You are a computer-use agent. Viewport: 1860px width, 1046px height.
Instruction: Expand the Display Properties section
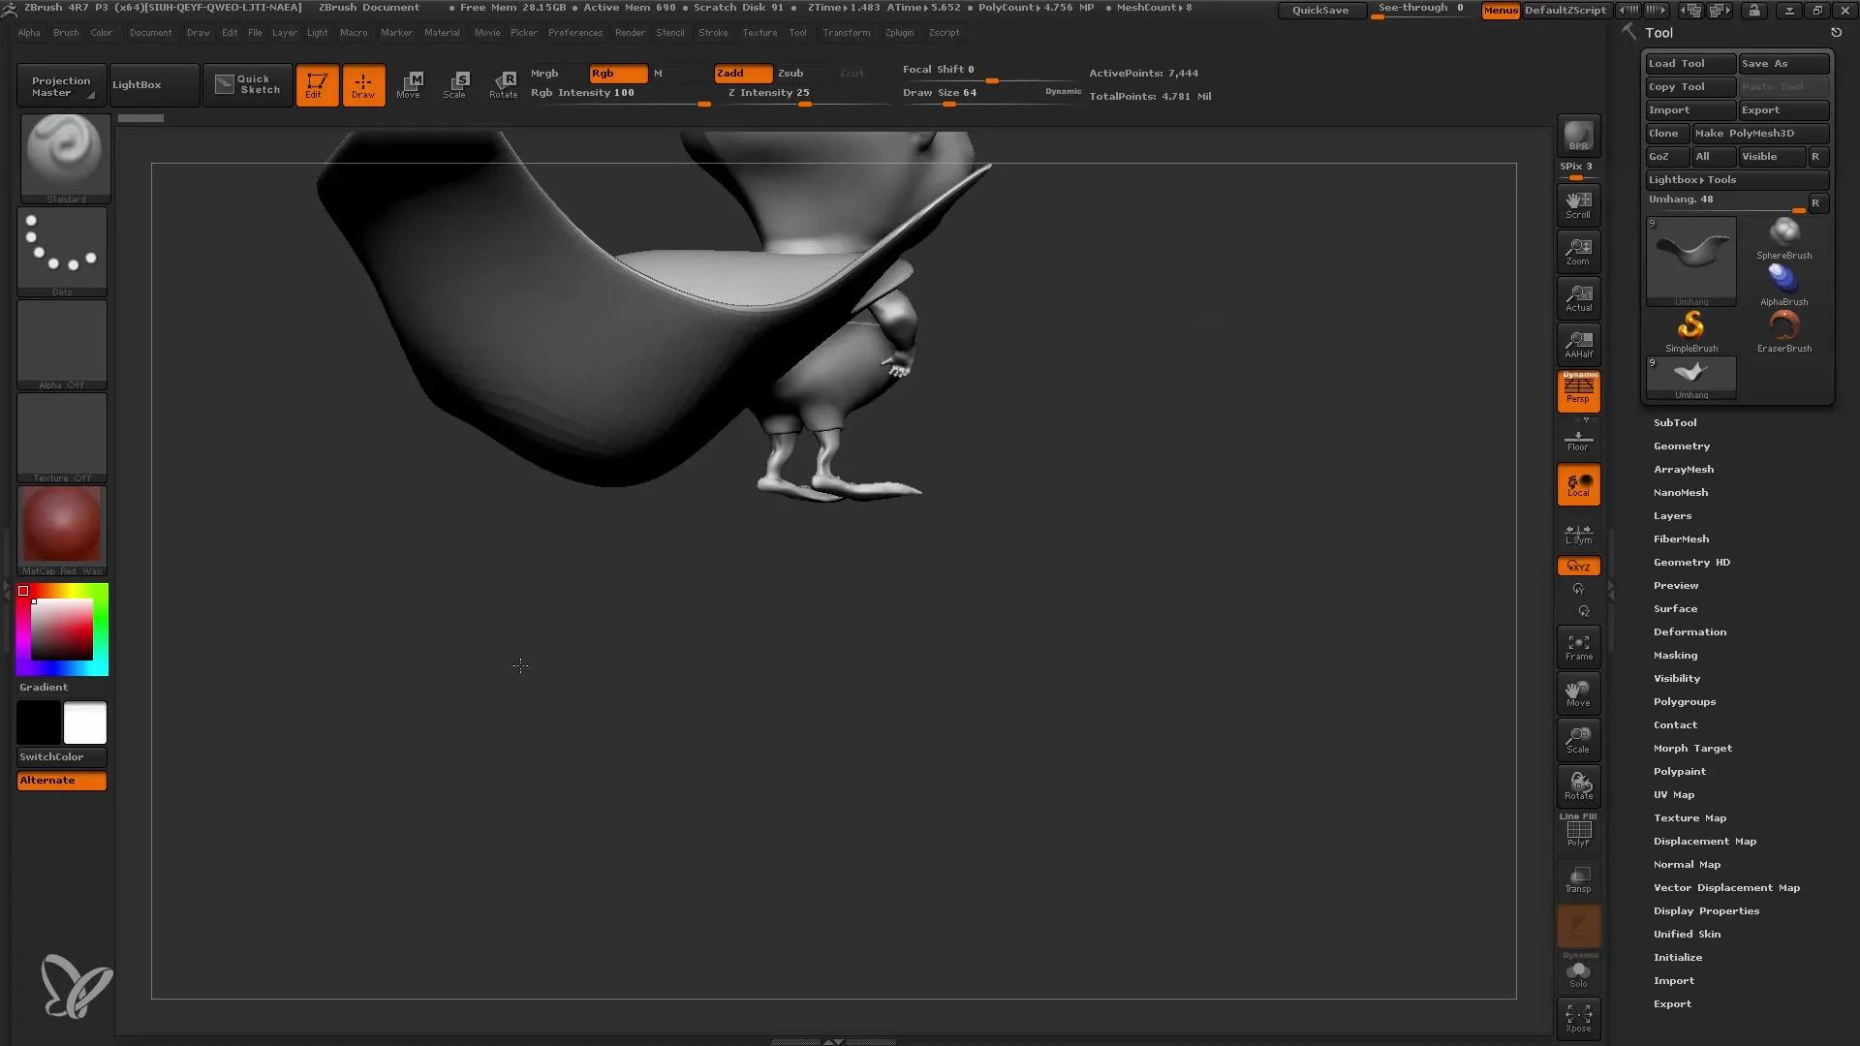point(1706,910)
